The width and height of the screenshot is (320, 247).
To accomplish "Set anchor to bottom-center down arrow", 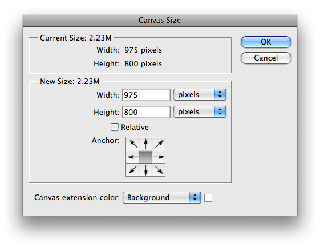I will tap(145, 170).
